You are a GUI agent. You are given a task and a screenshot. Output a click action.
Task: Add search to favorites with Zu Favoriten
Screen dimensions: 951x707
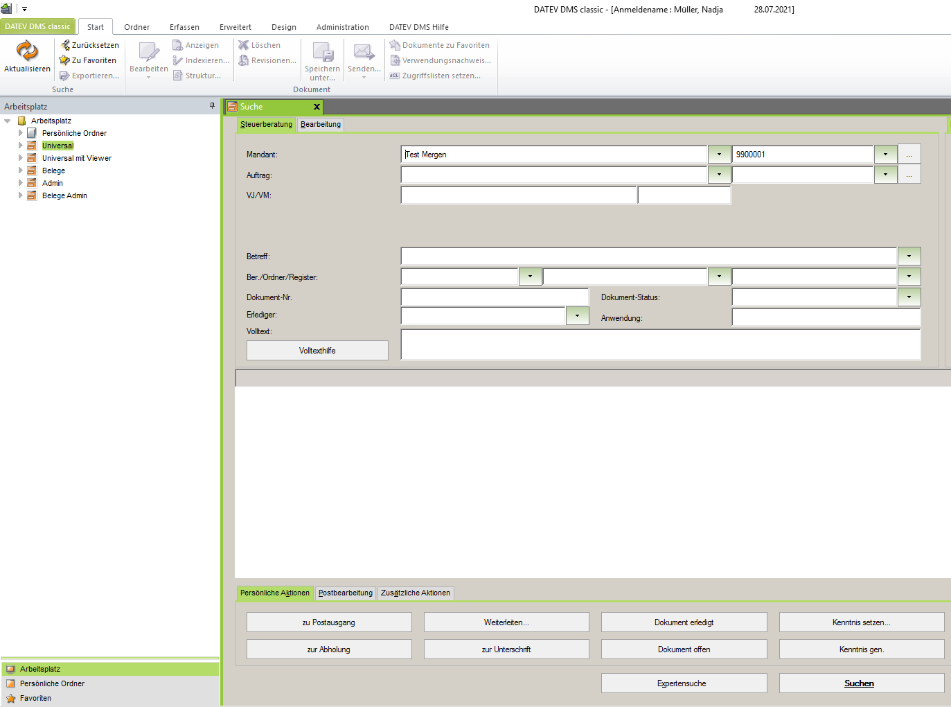click(x=88, y=60)
